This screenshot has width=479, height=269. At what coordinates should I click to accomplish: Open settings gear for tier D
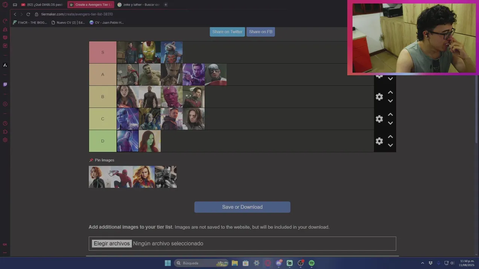[x=379, y=141]
